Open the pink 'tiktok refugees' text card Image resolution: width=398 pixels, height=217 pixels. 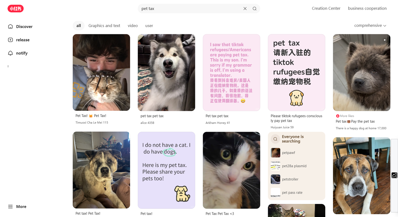click(x=231, y=73)
